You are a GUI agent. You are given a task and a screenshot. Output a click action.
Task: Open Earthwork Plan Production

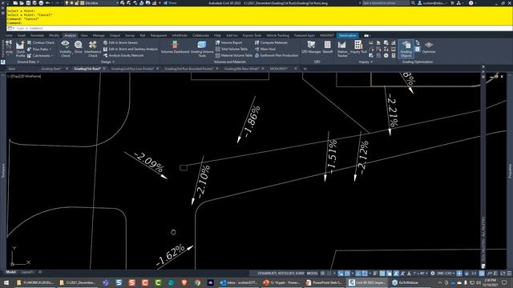(x=277, y=55)
